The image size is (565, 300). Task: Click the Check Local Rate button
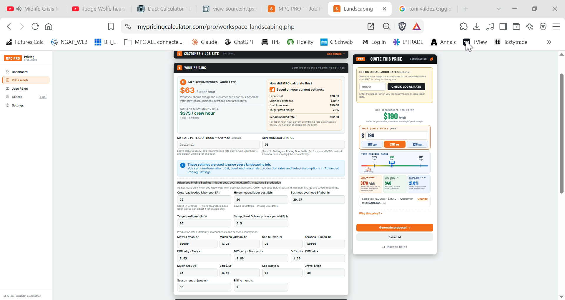tap(406, 86)
